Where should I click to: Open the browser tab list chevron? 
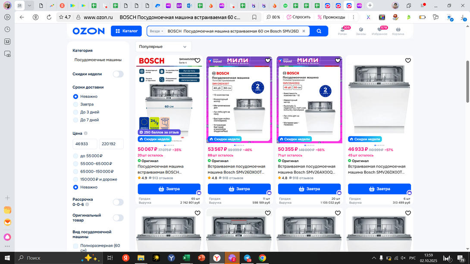[x=29, y=6]
